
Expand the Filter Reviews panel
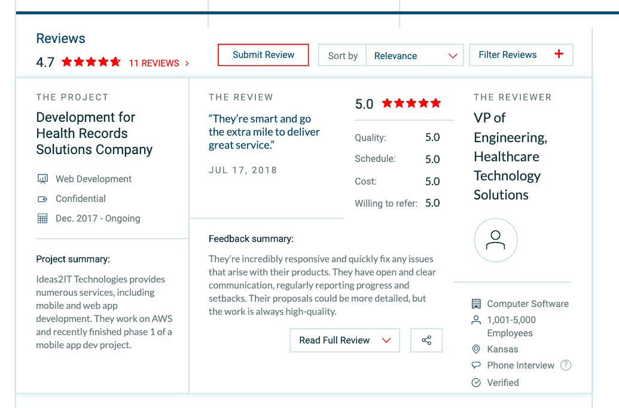point(521,55)
